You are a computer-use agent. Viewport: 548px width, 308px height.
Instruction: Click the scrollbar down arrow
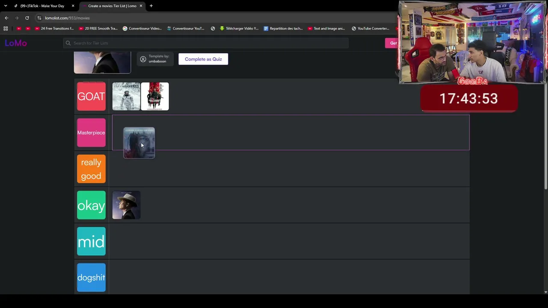(545, 292)
